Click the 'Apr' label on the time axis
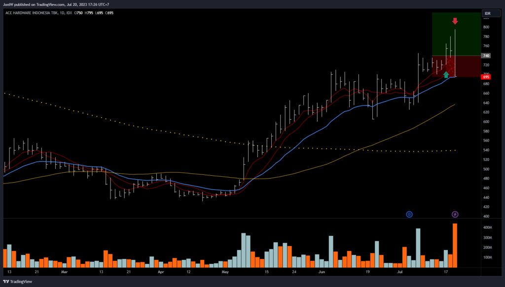Viewport: 505px width, 287px height. click(x=160, y=271)
